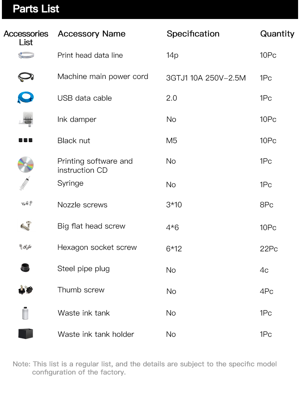This screenshot has width=300, height=393.
Task: Click the thumb screw icon
Action: click(25, 290)
